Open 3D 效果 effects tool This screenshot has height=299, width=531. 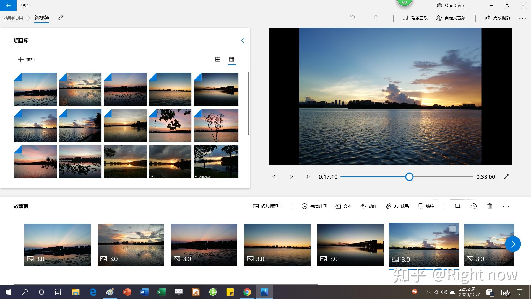click(397, 206)
